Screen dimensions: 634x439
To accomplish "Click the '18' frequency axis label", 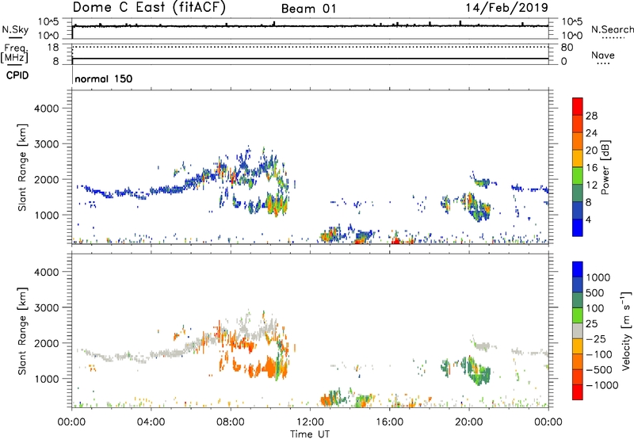I will point(53,48).
